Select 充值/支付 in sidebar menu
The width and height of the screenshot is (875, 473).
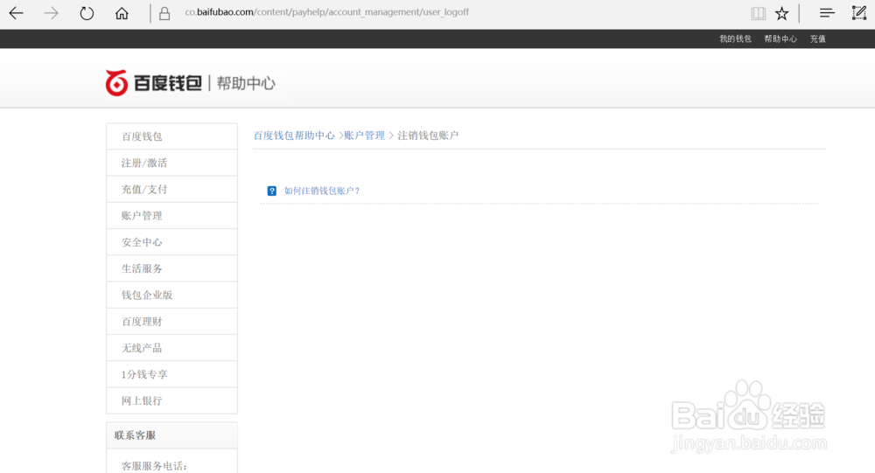click(x=171, y=189)
